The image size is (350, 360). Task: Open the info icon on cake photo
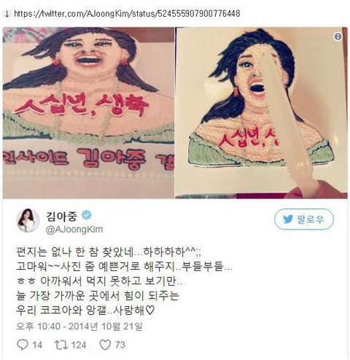coord(338,36)
